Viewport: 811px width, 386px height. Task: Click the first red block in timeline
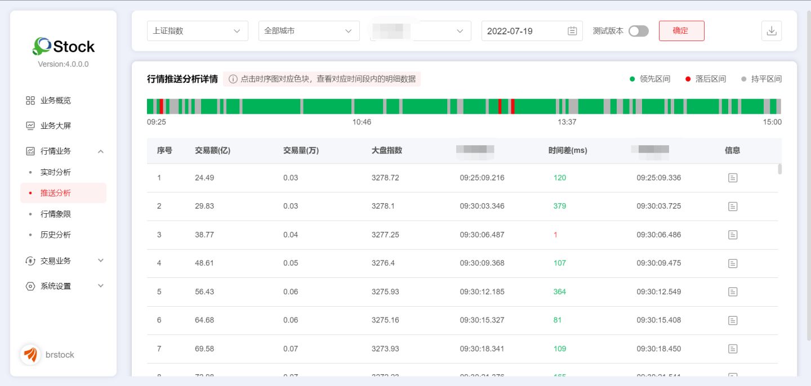point(161,106)
